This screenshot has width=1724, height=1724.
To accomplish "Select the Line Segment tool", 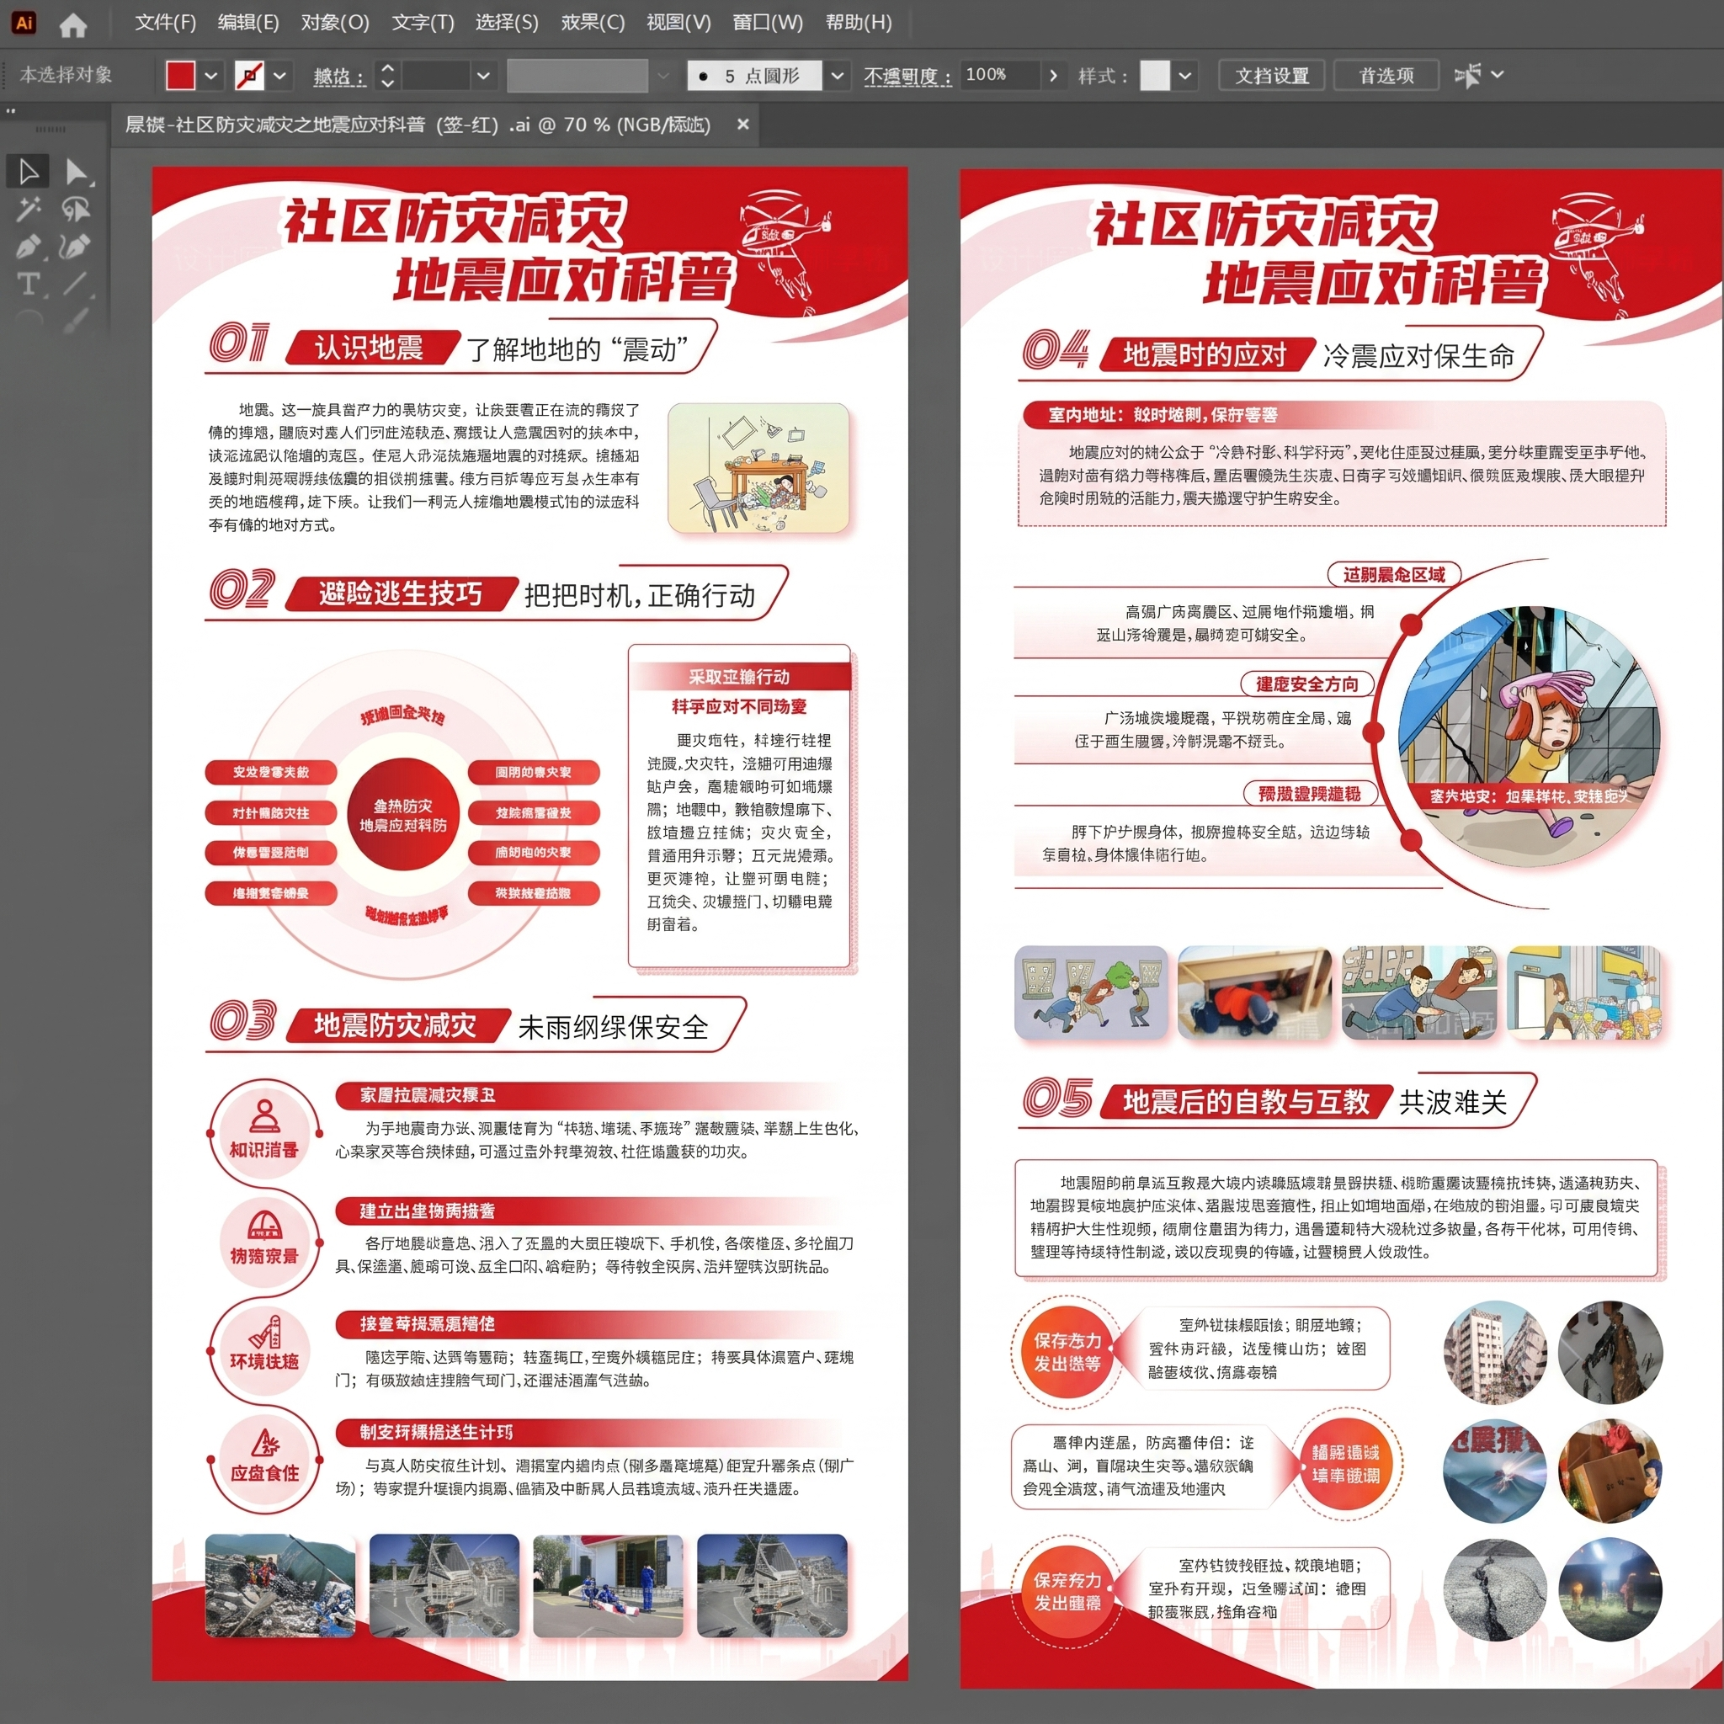I will (76, 284).
